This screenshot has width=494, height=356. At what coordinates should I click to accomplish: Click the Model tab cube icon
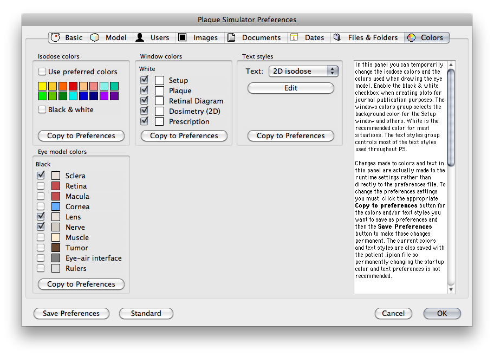95,37
